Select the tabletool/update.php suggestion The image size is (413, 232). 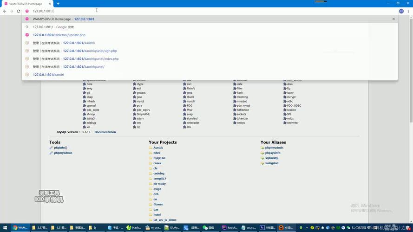coord(210,35)
